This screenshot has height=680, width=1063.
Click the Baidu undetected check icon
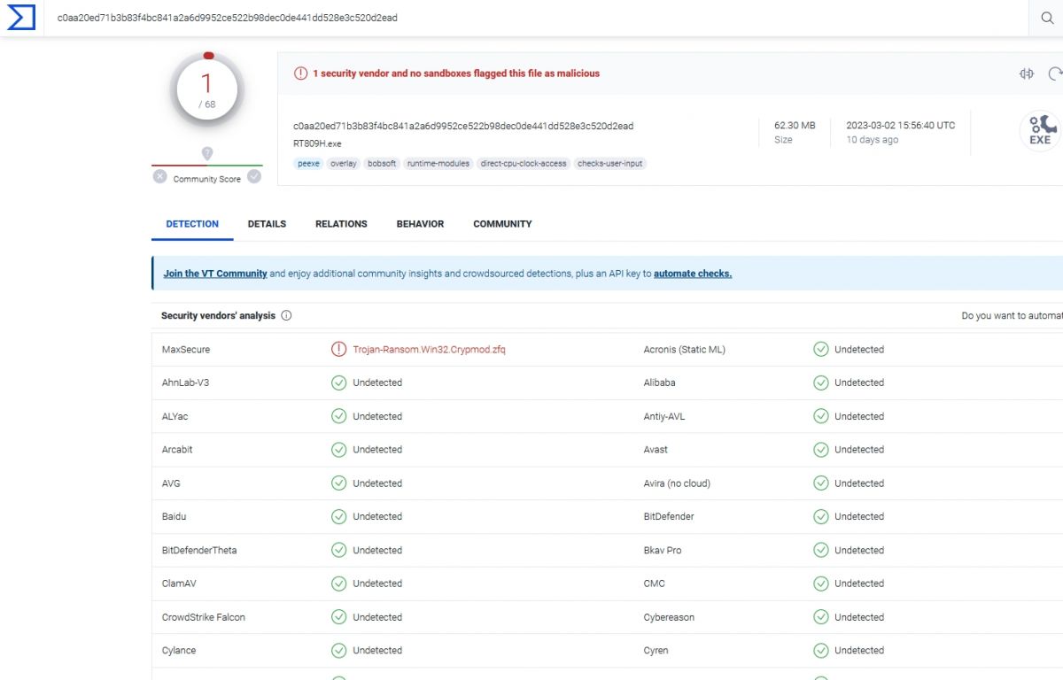tap(338, 516)
